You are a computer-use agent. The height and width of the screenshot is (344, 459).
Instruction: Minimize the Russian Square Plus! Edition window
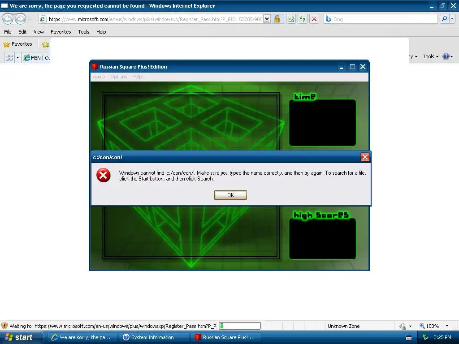(x=341, y=67)
